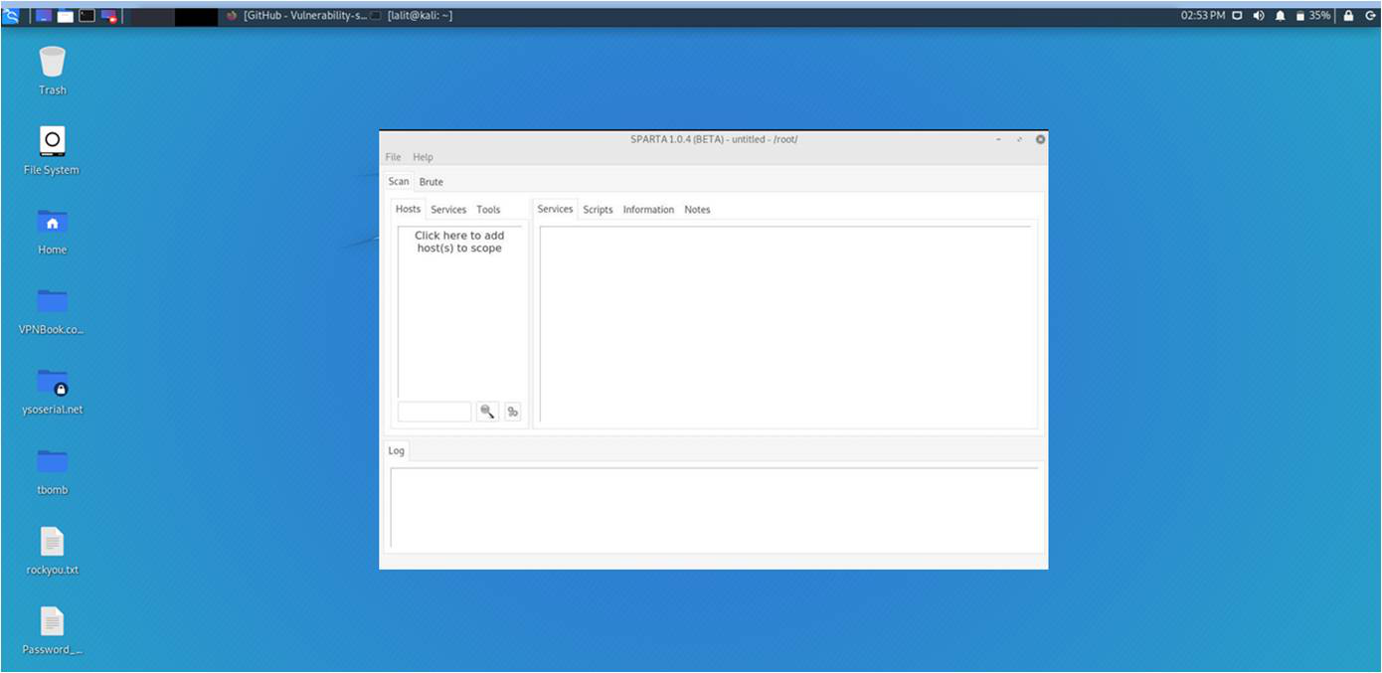Maximize the SPARTA window
Image resolution: width=1382 pixels, height=673 pixels.
pos(1019,139)
